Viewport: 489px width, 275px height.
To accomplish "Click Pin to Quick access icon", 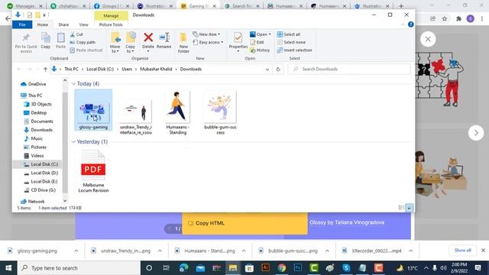I will point(26,37).
